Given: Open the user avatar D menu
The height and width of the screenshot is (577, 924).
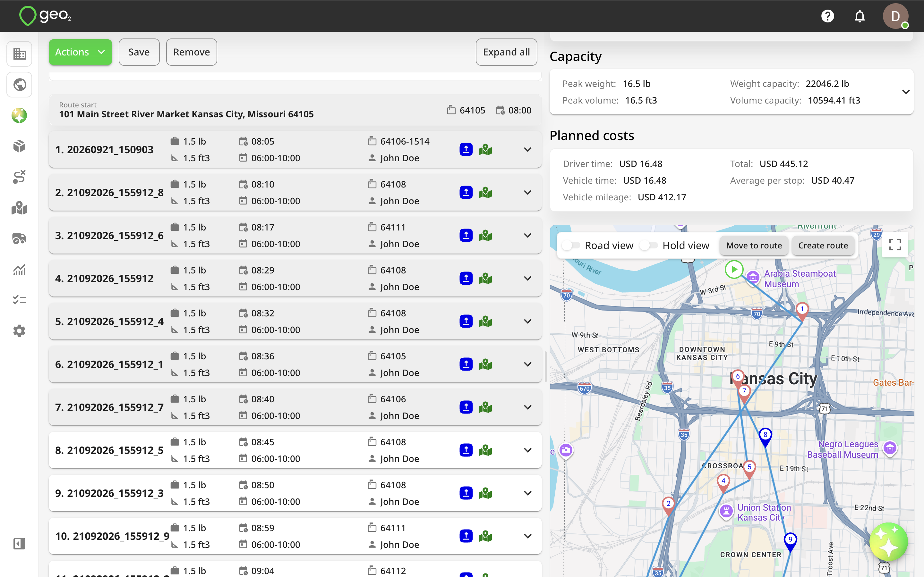Looking at the screenshot, I should pos(895,16).
